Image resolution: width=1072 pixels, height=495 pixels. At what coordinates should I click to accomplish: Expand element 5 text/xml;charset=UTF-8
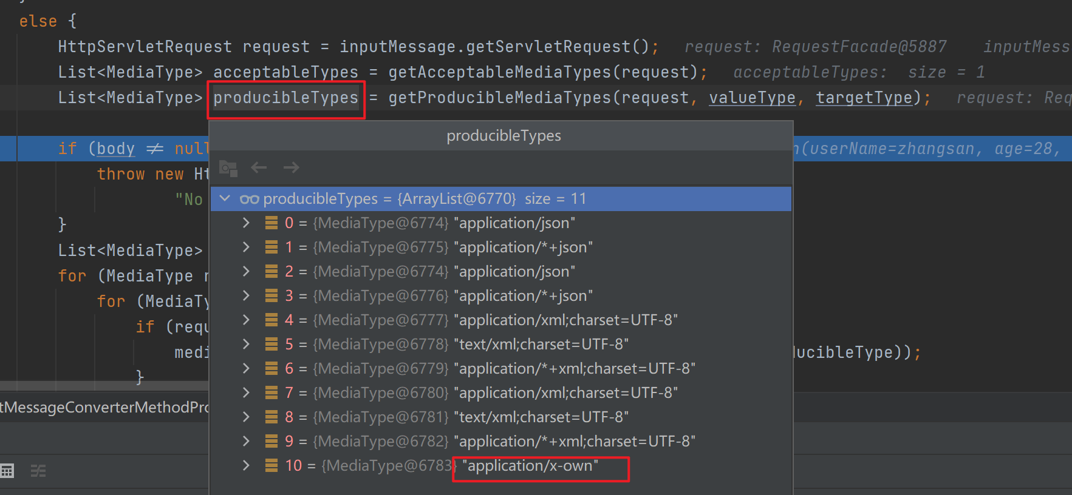point(246,345)
